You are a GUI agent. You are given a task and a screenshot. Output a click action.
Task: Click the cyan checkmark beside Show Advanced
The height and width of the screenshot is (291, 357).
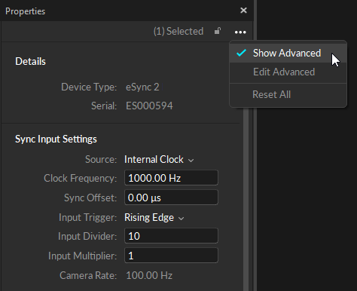point(241,53)
